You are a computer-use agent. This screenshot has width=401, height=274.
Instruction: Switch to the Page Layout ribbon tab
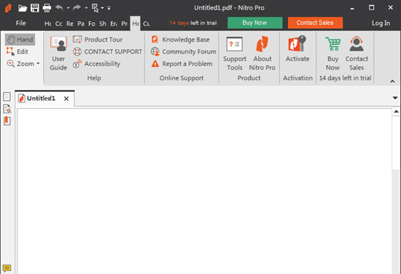(81, 24)
